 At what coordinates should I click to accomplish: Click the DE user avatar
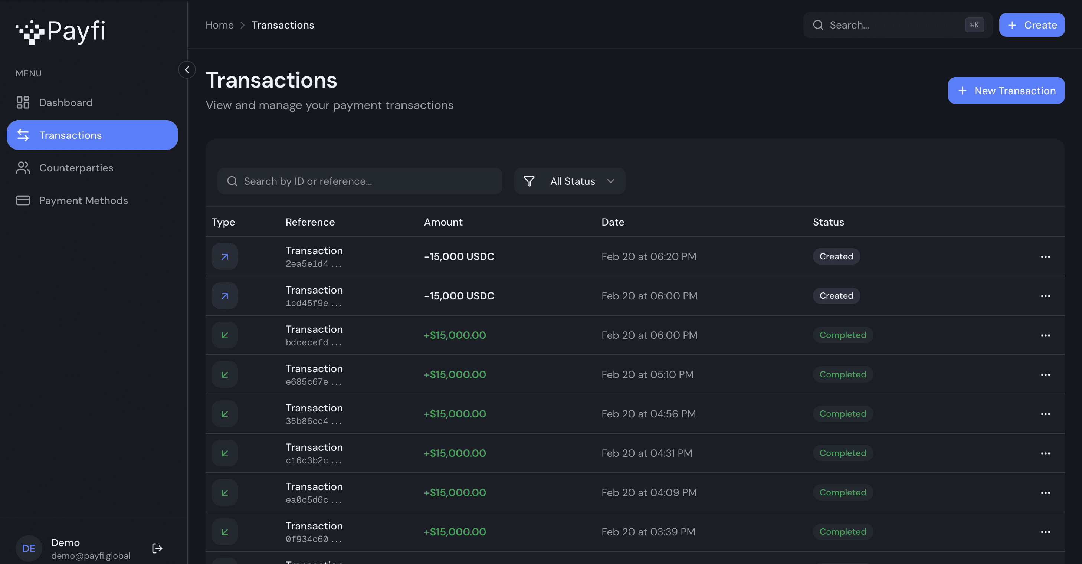(29, 548)
